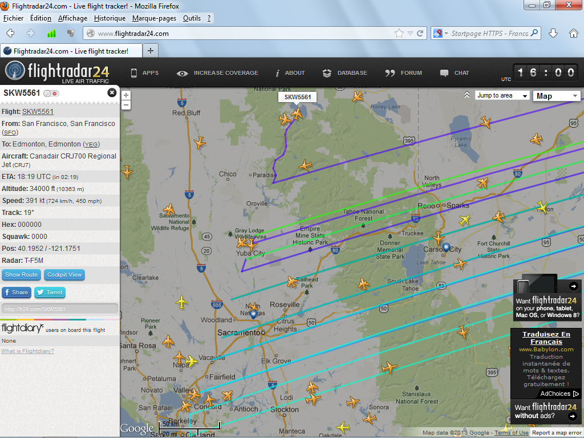Click the grey add-on icon before the URL bar
The image size is (584, 438).
coord(71,34)
